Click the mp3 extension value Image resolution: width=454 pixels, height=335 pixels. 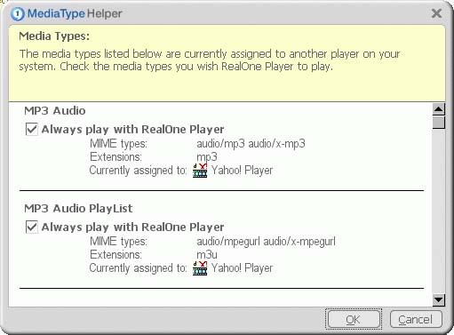pos(207,157)
